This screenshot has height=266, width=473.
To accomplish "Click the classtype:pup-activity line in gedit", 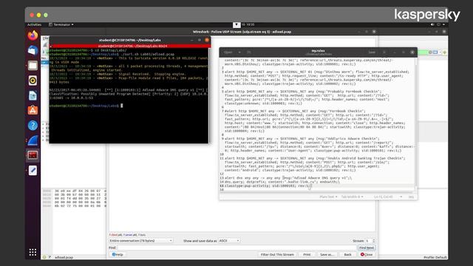I will (268, 185).
